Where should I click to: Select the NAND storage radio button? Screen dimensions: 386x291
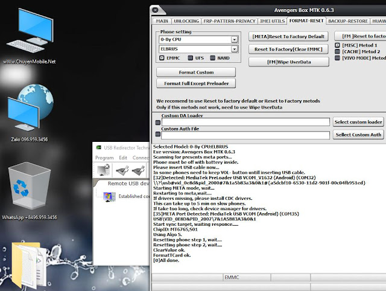point(213,58)
